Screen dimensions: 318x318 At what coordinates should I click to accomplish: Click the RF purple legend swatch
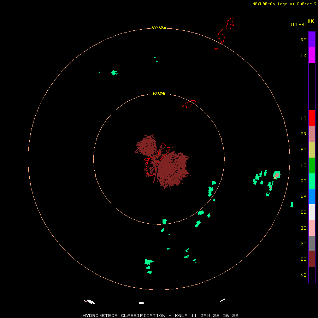[x=312, y=40]
